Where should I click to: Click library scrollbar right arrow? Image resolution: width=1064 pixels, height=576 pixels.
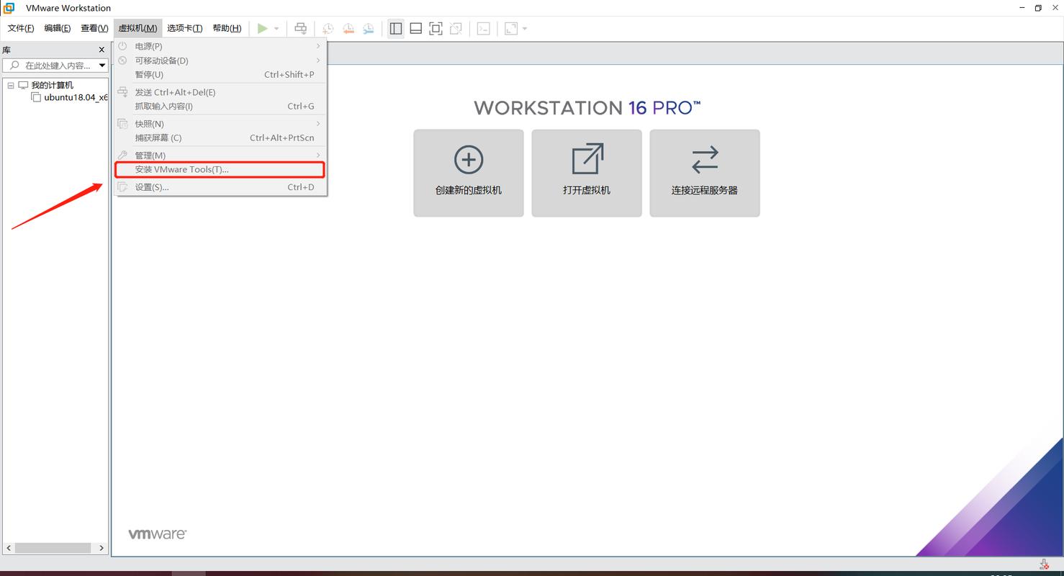(x=102, y=548)
